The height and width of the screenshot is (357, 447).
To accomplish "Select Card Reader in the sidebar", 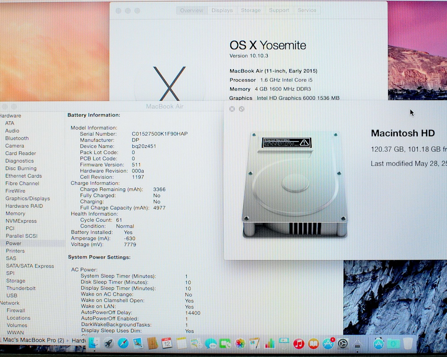I will click(21, 153).
